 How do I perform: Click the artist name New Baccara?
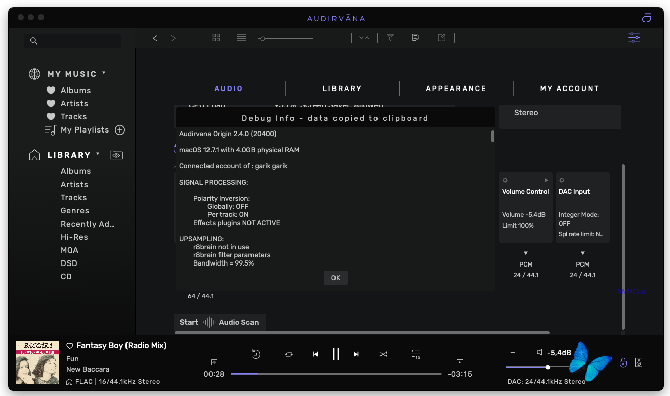88,369
